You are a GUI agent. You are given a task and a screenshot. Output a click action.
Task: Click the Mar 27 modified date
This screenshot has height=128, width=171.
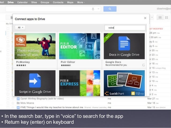151,99
